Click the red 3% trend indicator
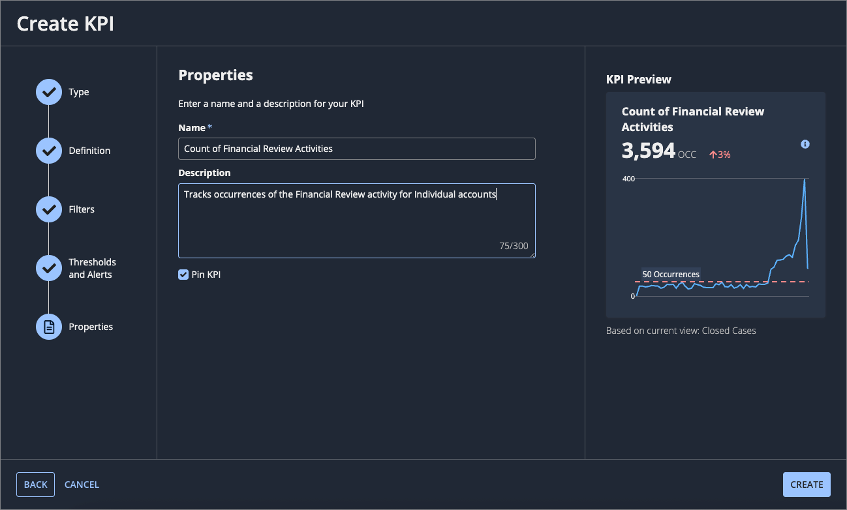Screen dimensions: 847x510 click(x=720, y=155)
